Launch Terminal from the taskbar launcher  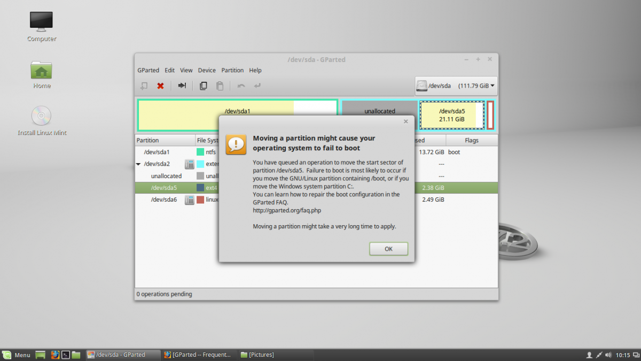65,355
